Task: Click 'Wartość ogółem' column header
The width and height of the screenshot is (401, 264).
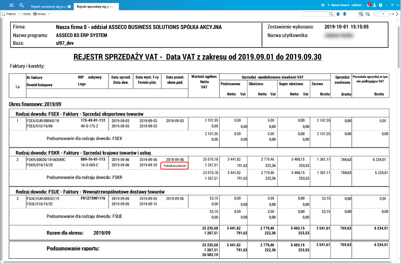Action: 204,77
